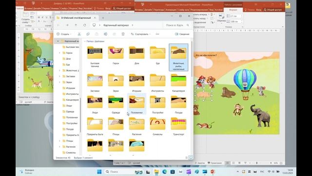The width and height of the screenshot is (312, 176).
Task: Click the Cut scissors icon in Explorer toolbar
Action: pyautogui.click(x=79, y=34)
